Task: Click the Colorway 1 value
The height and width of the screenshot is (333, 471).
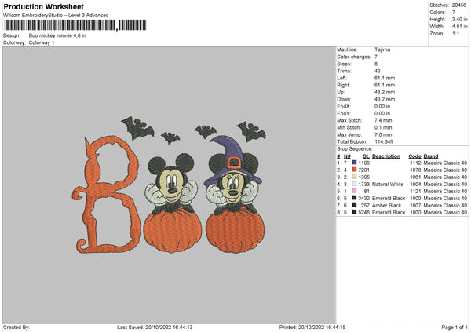Action: pyautogui.click(x=42, y=42)
